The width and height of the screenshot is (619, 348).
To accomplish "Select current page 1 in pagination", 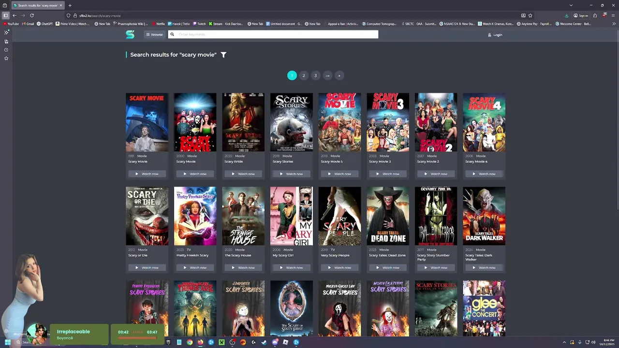I will (292, 75).
